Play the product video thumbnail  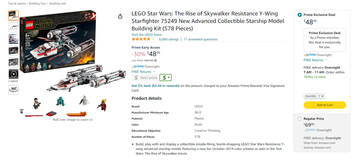pos(14,74)
